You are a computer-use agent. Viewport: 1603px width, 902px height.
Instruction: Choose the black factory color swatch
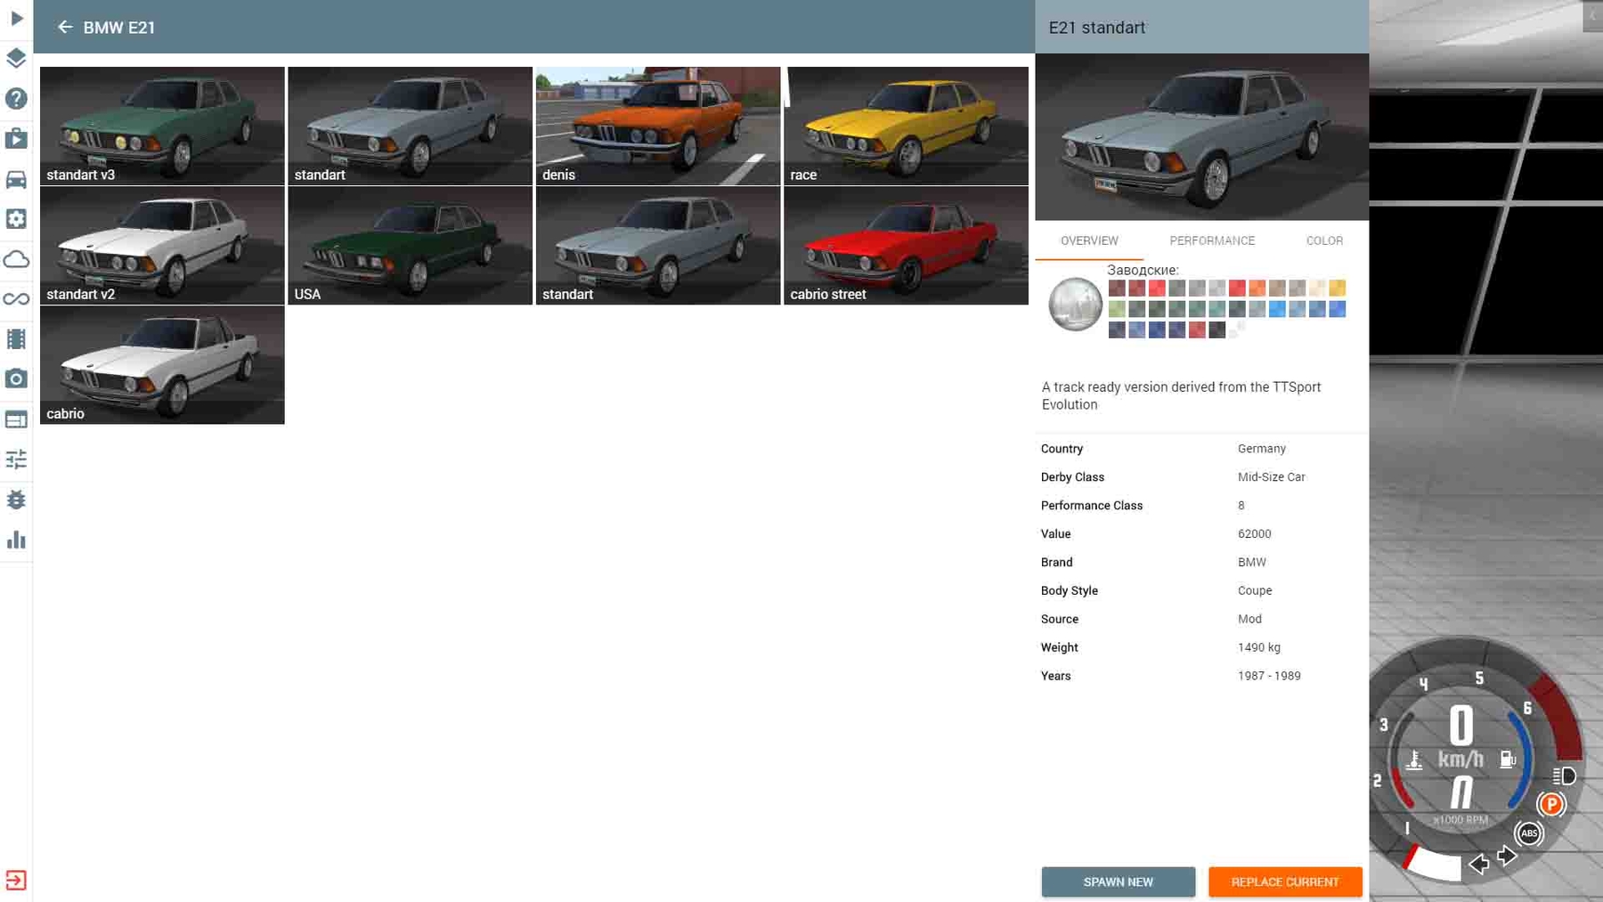click(1216, 330)
